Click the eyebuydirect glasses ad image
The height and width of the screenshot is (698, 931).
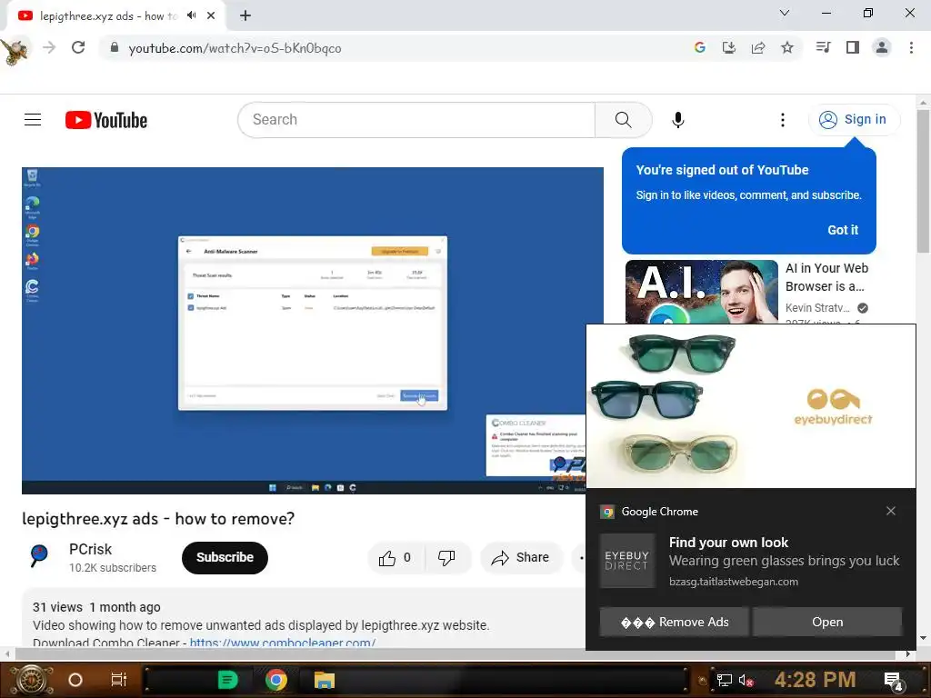click(750, 406)
